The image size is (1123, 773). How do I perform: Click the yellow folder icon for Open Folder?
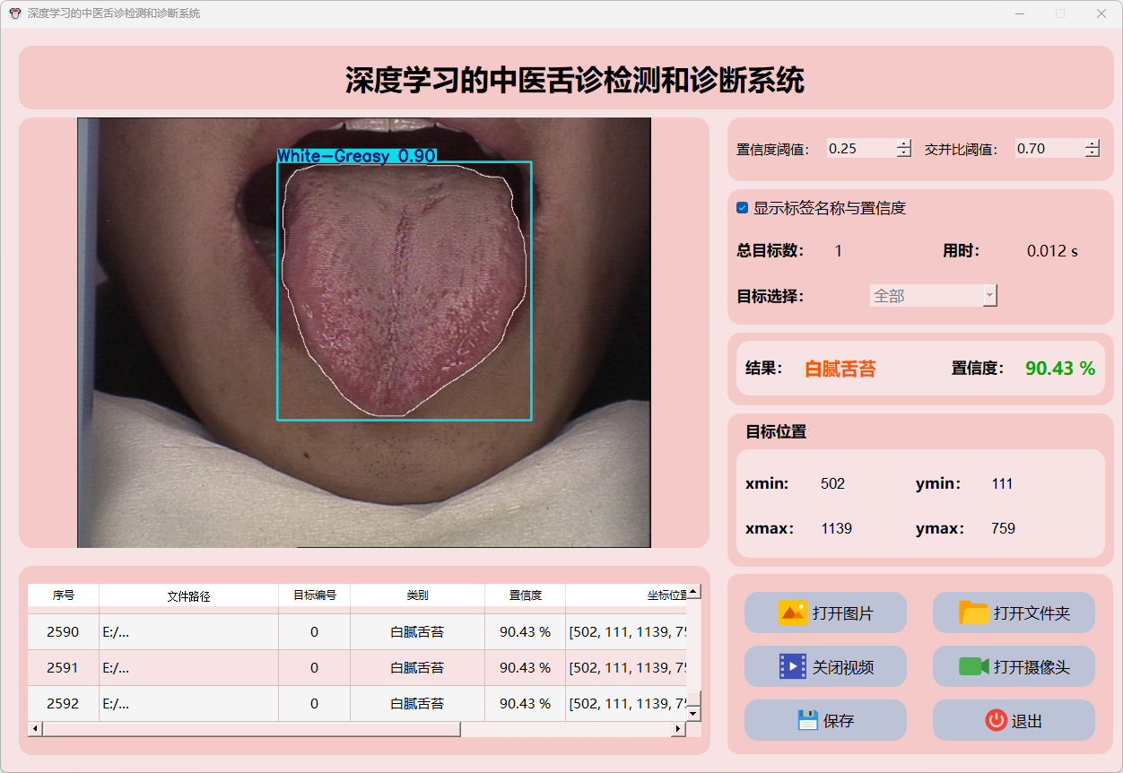(x=974, y=613)
